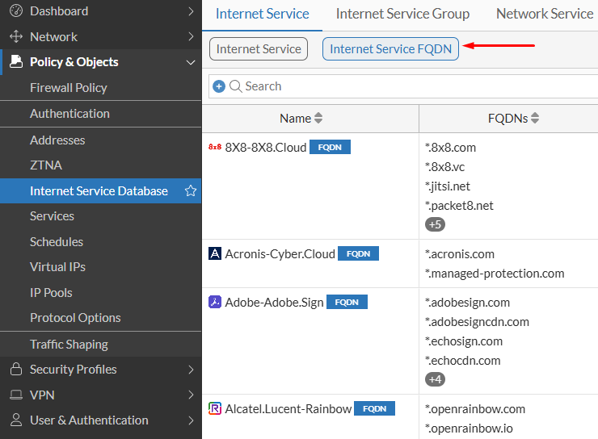
Task: Click the *.adobesign.com FQDN entry
Action: [x=468, y=303]
